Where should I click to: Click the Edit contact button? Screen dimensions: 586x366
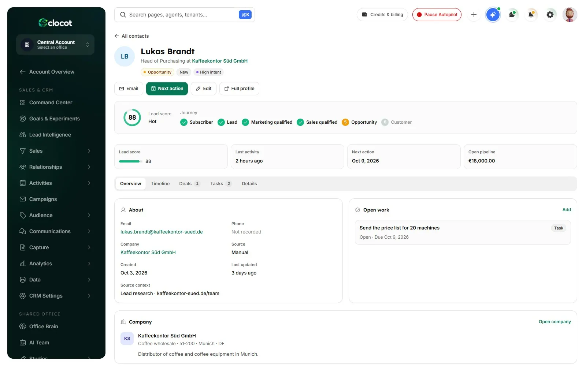pos(204,89)
